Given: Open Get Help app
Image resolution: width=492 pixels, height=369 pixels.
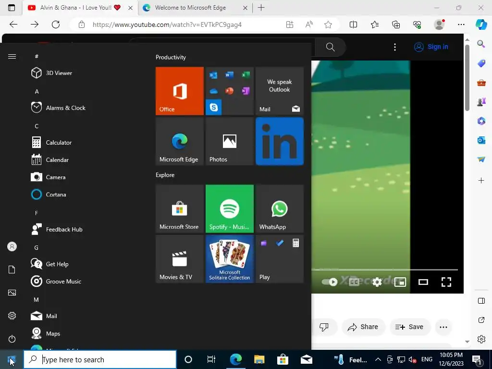Looking at the screenshot, I should (x=50, y=264).
